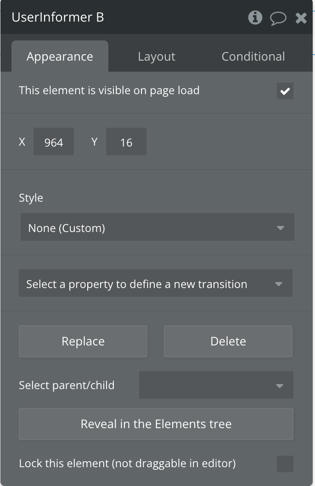Open the element info reference icon
This screenshot has height=486, width=315.
point(255,17)
